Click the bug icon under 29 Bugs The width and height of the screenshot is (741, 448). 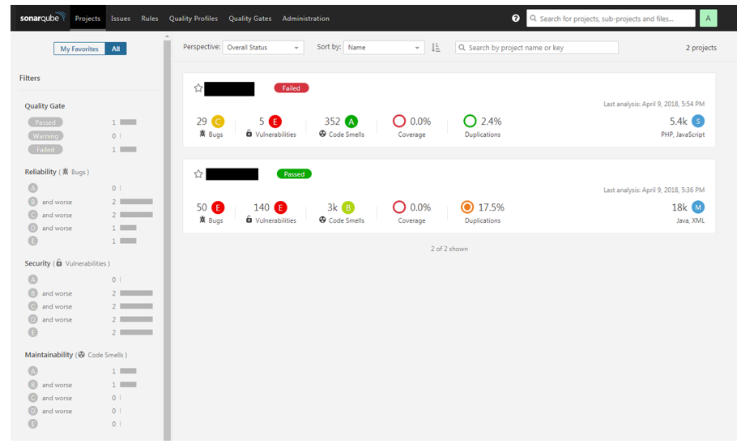click(x=202, y=134)
